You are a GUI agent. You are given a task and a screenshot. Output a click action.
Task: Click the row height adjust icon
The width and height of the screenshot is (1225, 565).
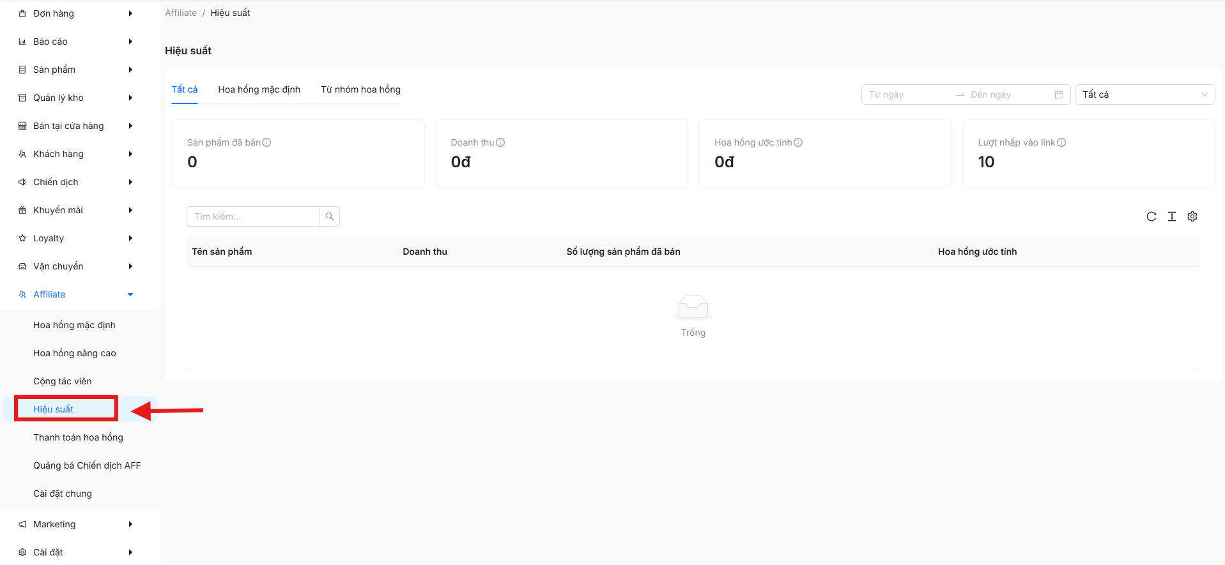(1172, 216)
